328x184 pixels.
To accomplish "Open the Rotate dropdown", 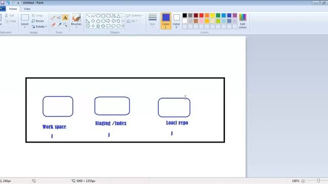I will pyautogui.click(x=39, y=27).
